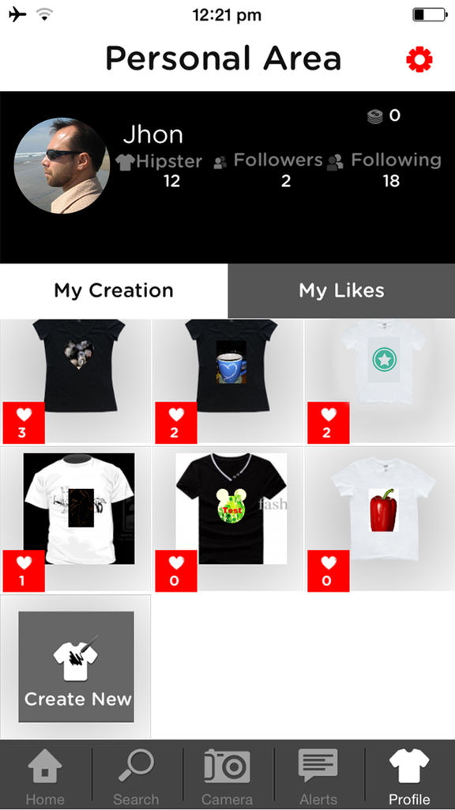Tap the Create New shirt button
Viewport: 455px width, 810px height.
point(77,666)
